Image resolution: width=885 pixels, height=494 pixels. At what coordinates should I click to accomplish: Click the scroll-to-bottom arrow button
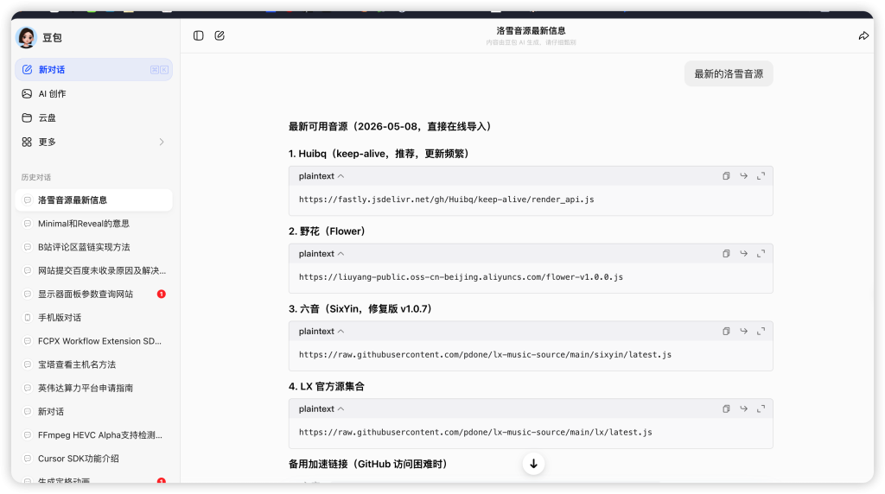(x=533, y=464)
